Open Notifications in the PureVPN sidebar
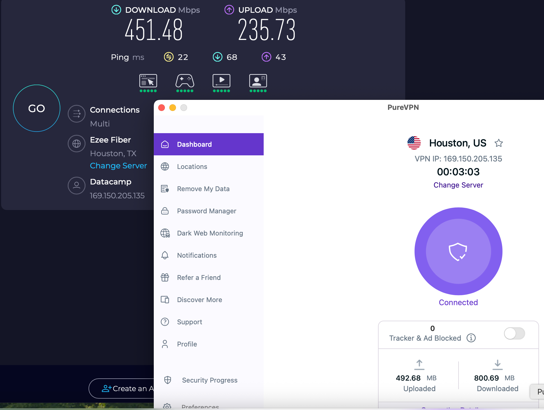The width and height of the screenshot is (544, 410). click(209, 255)
